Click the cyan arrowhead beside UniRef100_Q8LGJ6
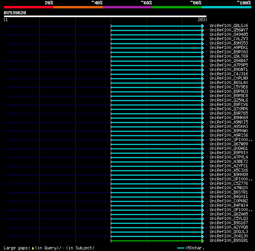The height and width of the screenshot is (251, 255). click(203, 26)
